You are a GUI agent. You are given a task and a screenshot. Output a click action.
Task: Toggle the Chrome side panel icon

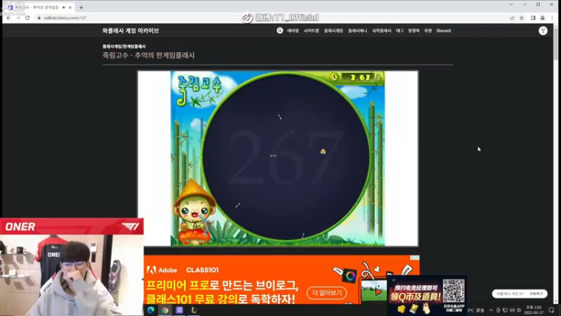tap(533, 18)
